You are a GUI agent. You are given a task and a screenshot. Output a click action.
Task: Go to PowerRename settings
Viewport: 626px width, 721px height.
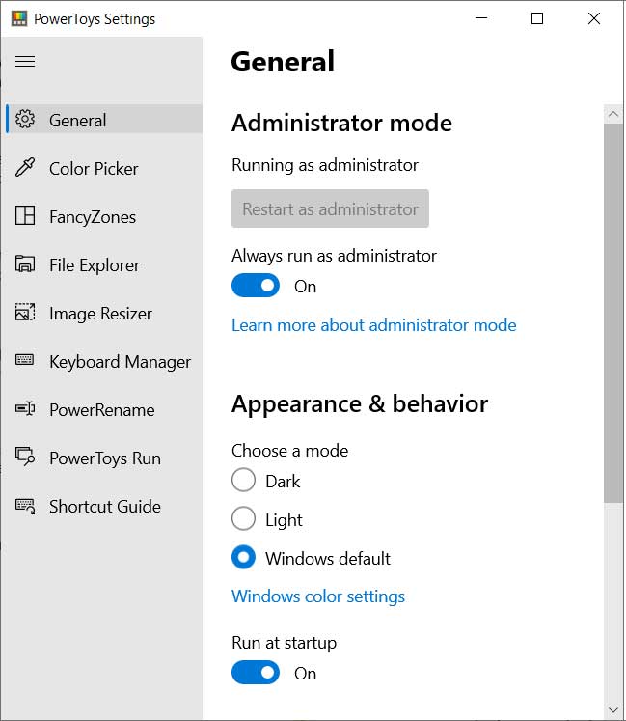point(104,409)
